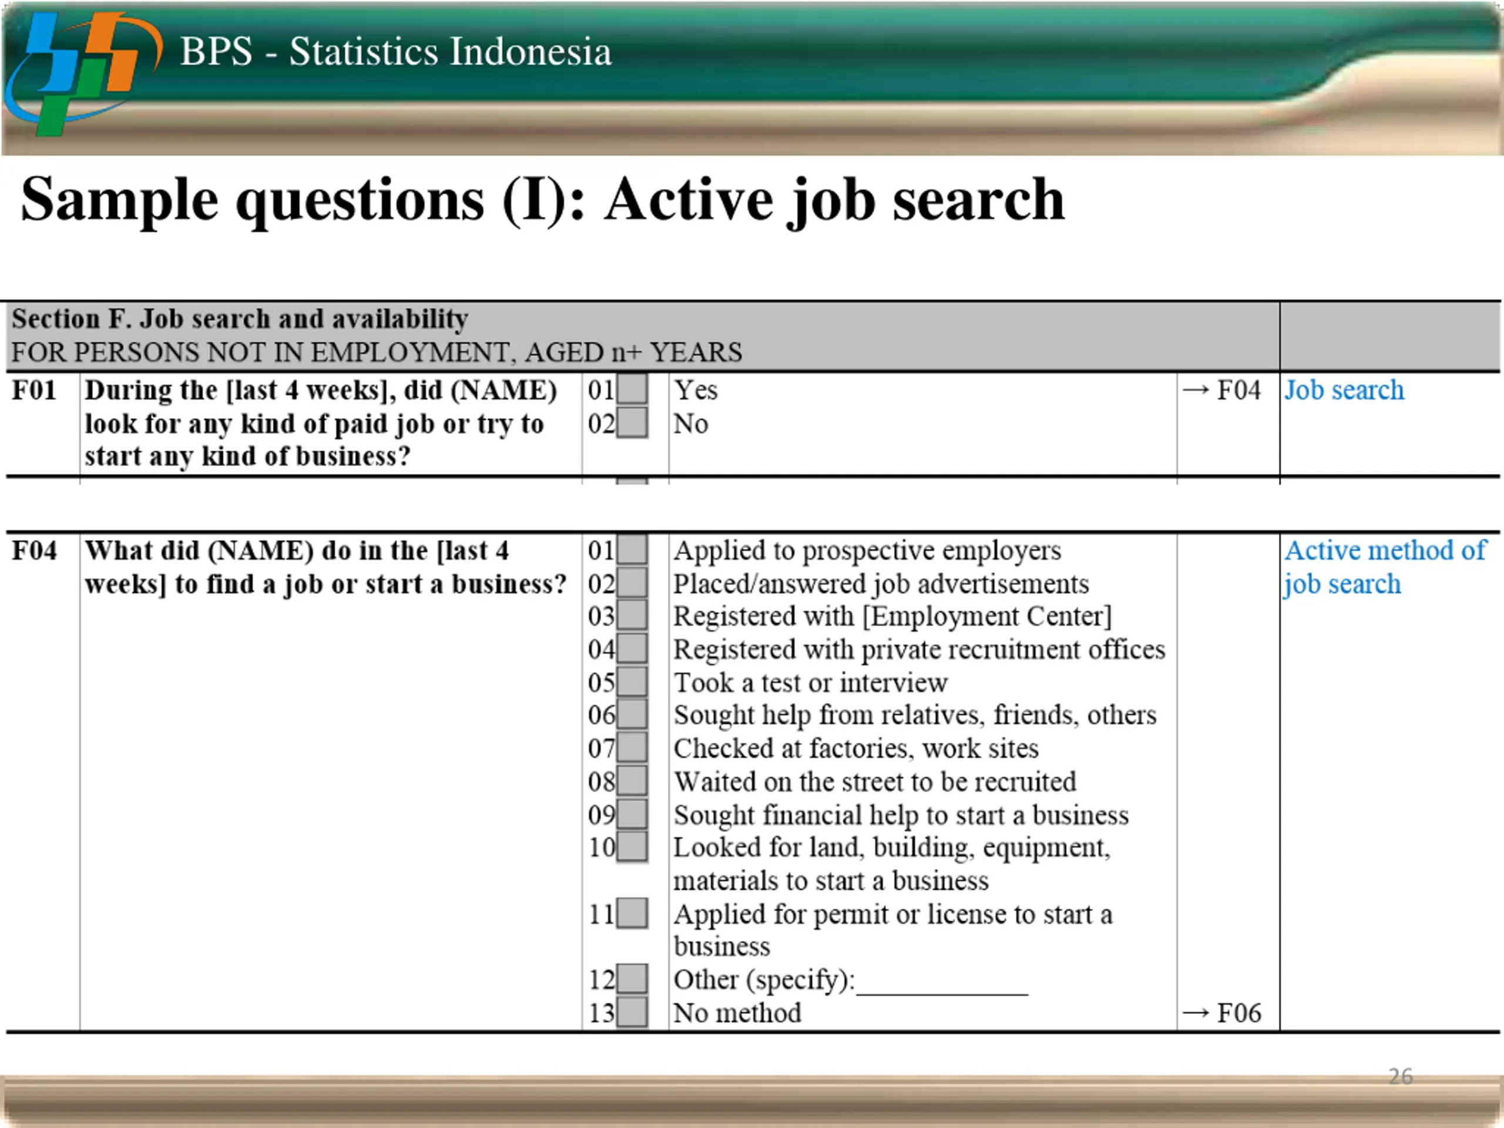Check box 07 Checked at factories, work sites
The image size is (1504, 1128).
pos(632,748)
